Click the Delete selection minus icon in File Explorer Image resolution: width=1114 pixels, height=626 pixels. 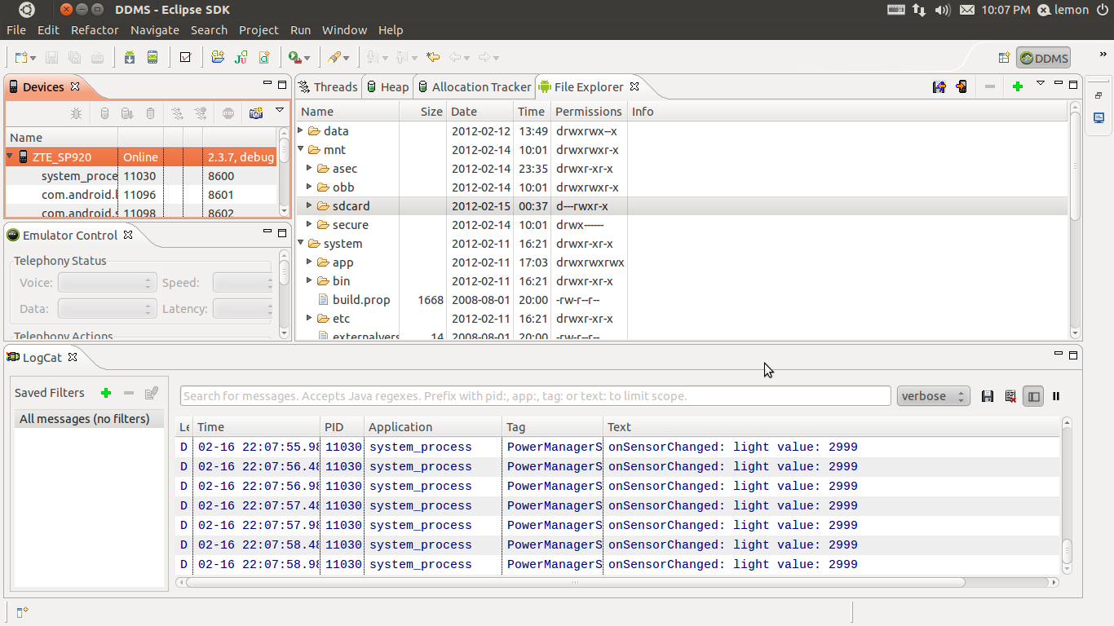(x=989, y=86)
